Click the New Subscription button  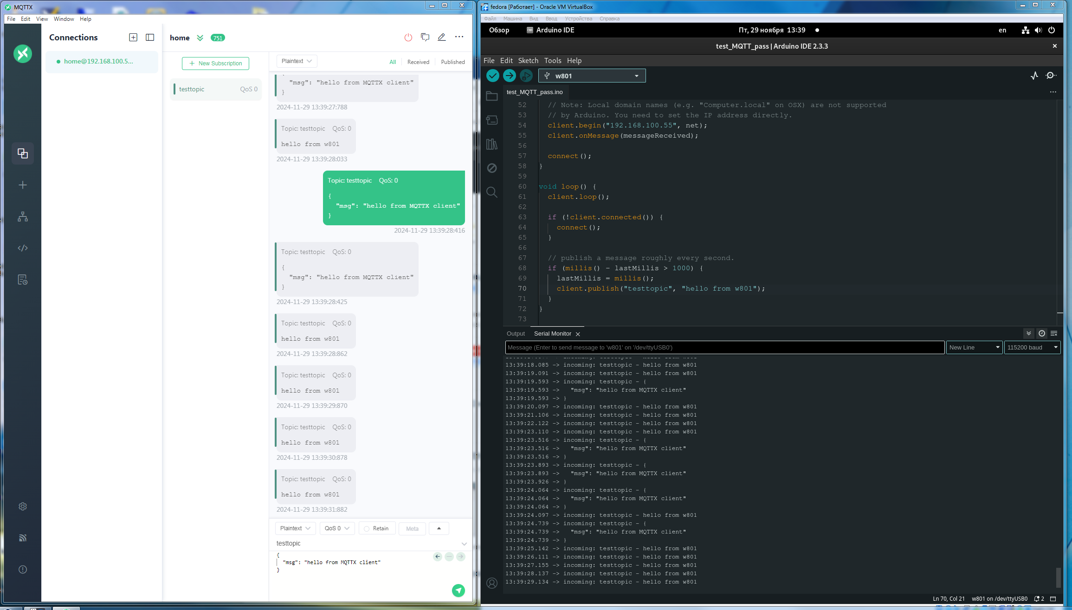(215, 64)
